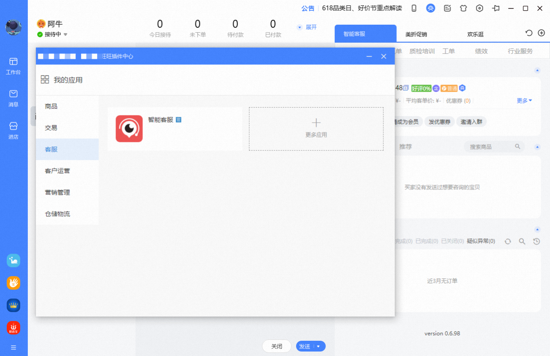
Task: Click the 今日接待 counter
Action: (160, 28)
